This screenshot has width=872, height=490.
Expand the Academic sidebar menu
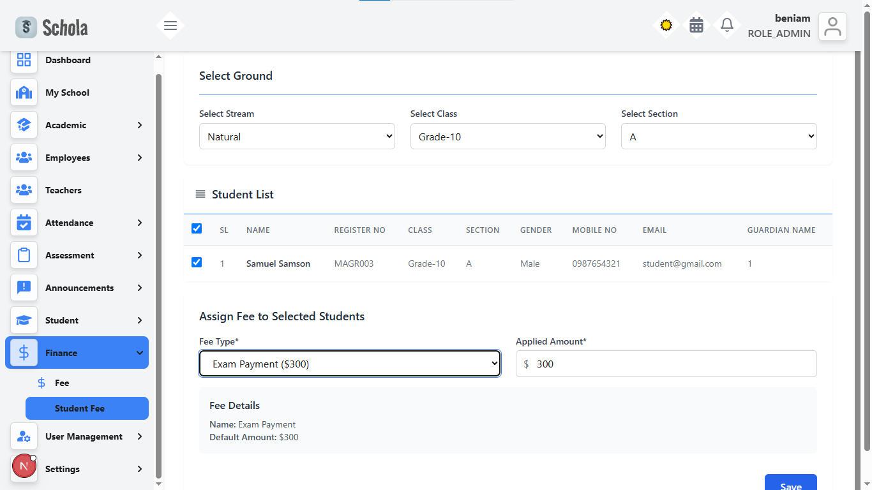[x=77, y=125]
